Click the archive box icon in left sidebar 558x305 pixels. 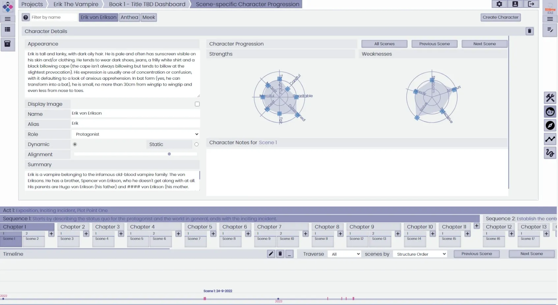pyautogui.click(x=7, y=44)
